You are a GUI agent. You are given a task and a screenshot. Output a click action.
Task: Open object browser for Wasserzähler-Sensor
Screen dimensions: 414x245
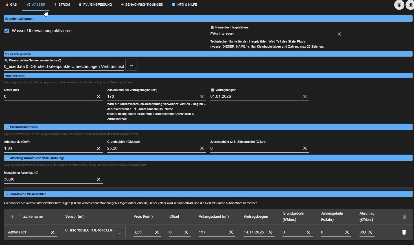click(131, 65)
